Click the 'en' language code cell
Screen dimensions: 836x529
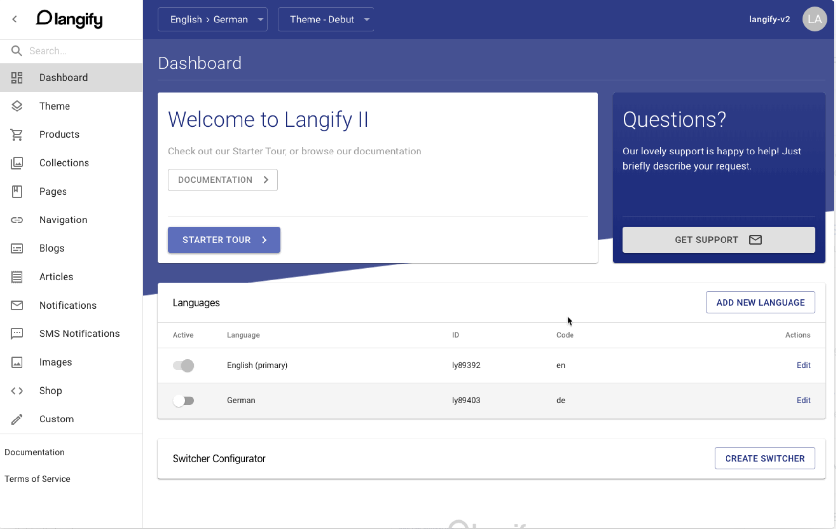(x=561, y=365)
